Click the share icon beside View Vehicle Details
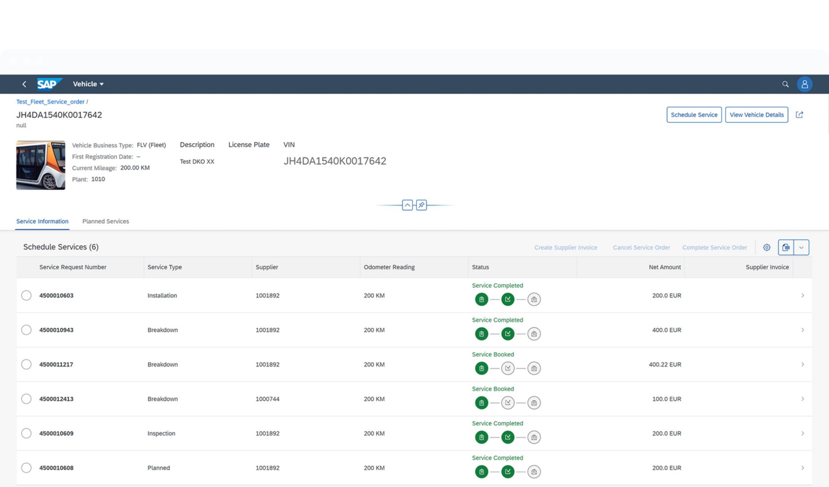829x487 pixels. coord(799,115)
